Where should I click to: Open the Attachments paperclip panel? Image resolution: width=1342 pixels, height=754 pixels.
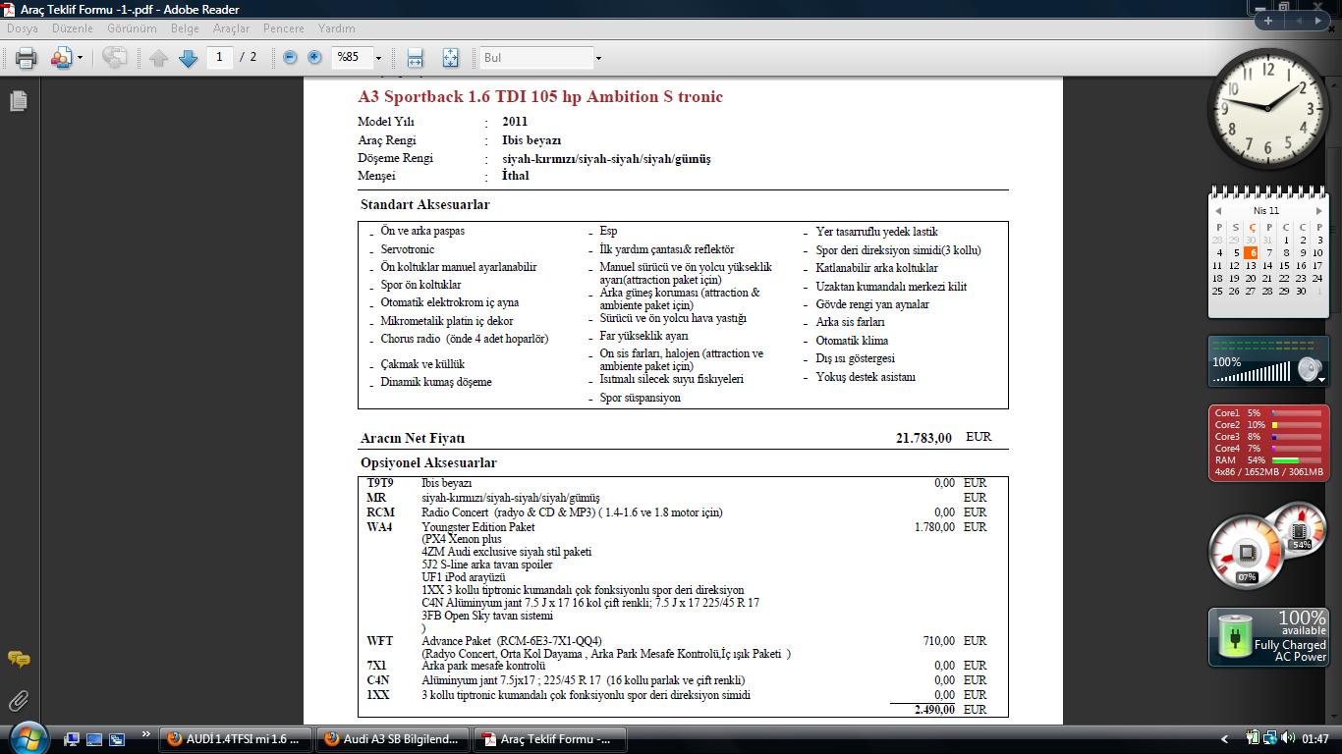[18, 701]
